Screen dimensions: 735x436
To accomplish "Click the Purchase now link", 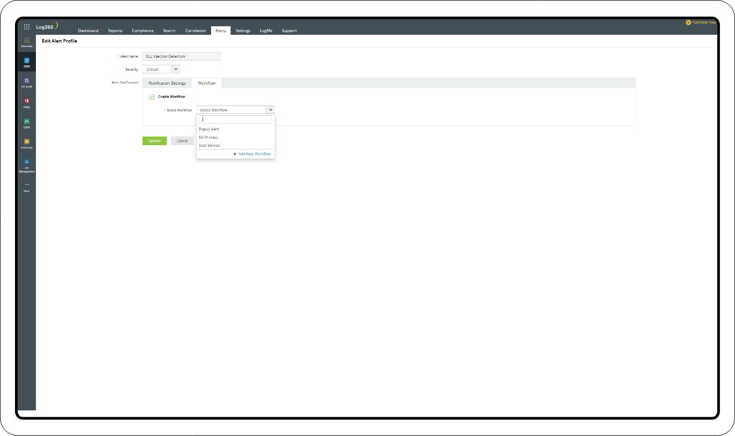I will coord(704,22).
